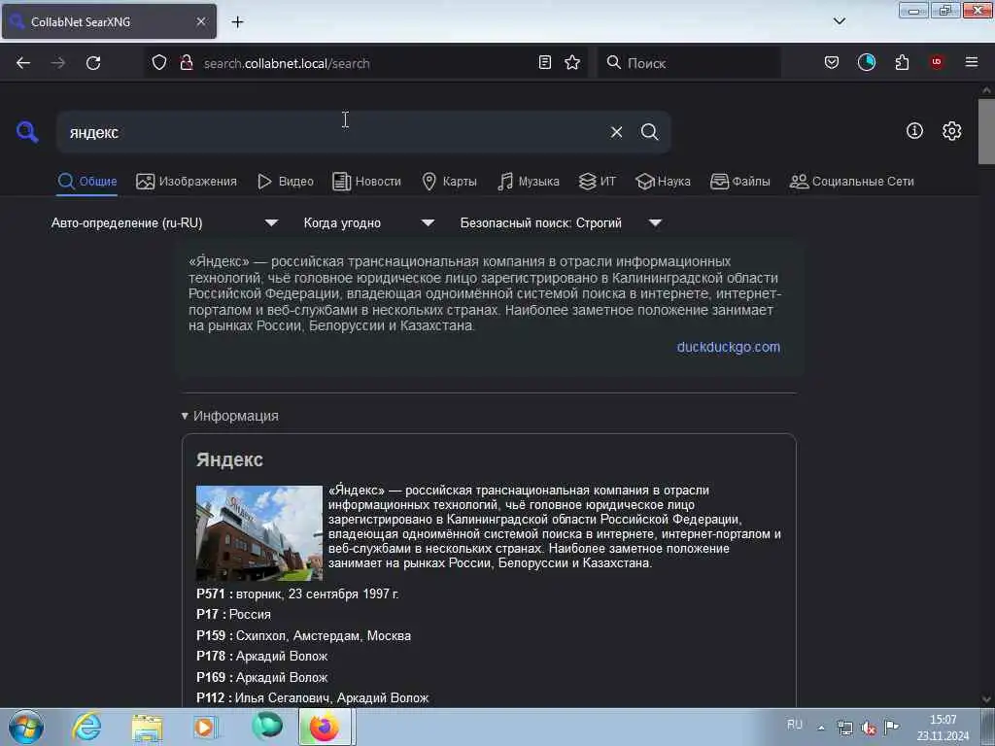
Task: Go forward with the forward arrow
Action: 58,63
